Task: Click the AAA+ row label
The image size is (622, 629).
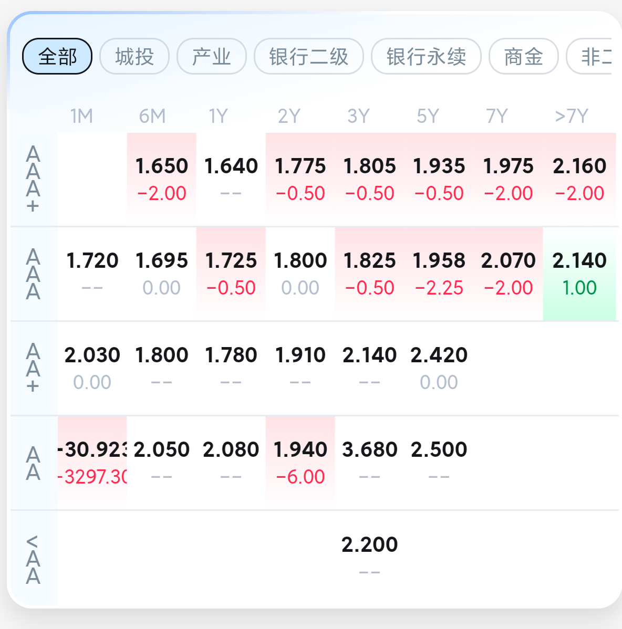Action: [x=33, y=179]
